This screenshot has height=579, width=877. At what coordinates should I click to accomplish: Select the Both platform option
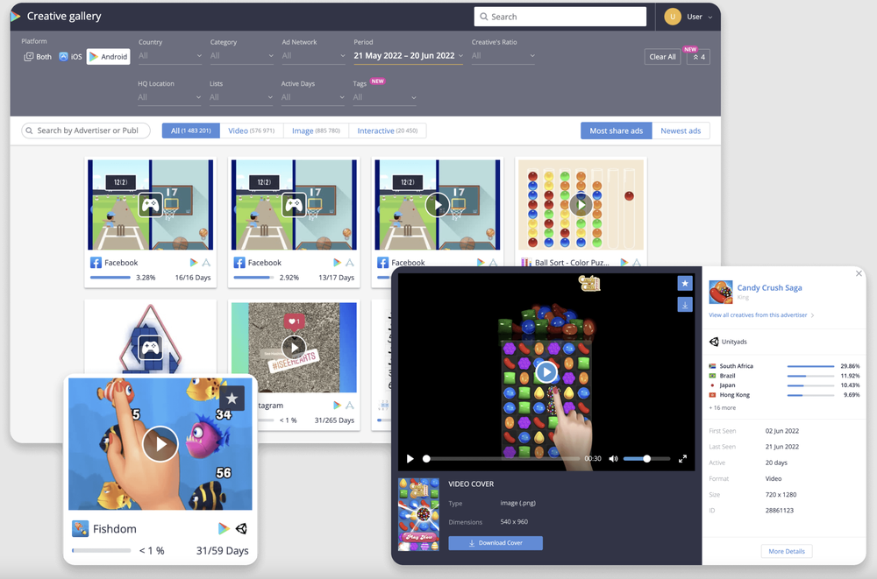[x=38, y=57]
